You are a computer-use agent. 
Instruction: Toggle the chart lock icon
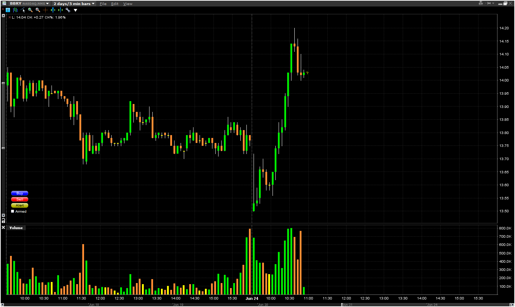pyautogui.click(x=4, y=221)
